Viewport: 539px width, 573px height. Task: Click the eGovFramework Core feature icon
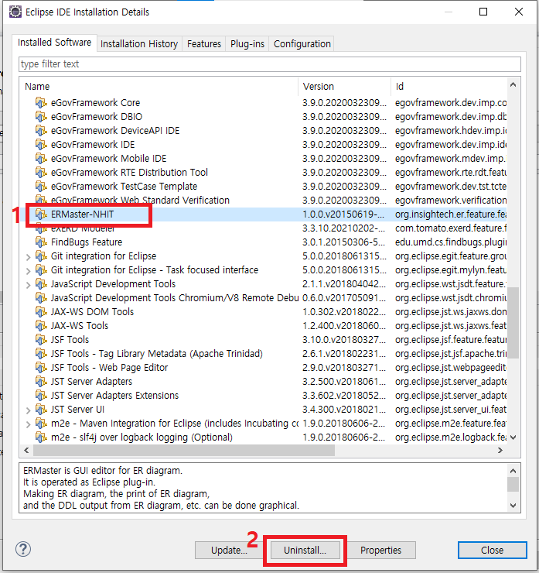[41, 103]
